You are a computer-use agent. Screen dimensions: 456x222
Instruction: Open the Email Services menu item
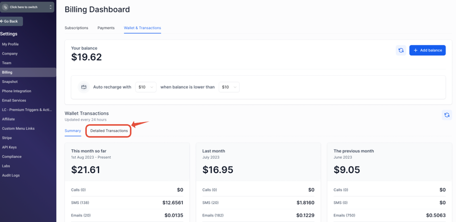click(x=14, y=100)
